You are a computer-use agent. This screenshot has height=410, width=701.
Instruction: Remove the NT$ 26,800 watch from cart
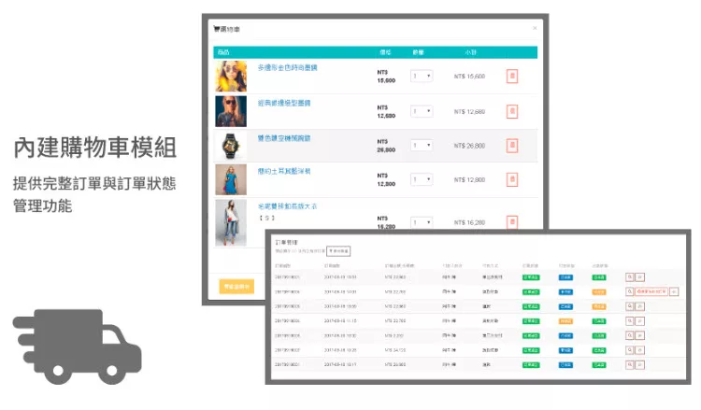coord(511,146)
